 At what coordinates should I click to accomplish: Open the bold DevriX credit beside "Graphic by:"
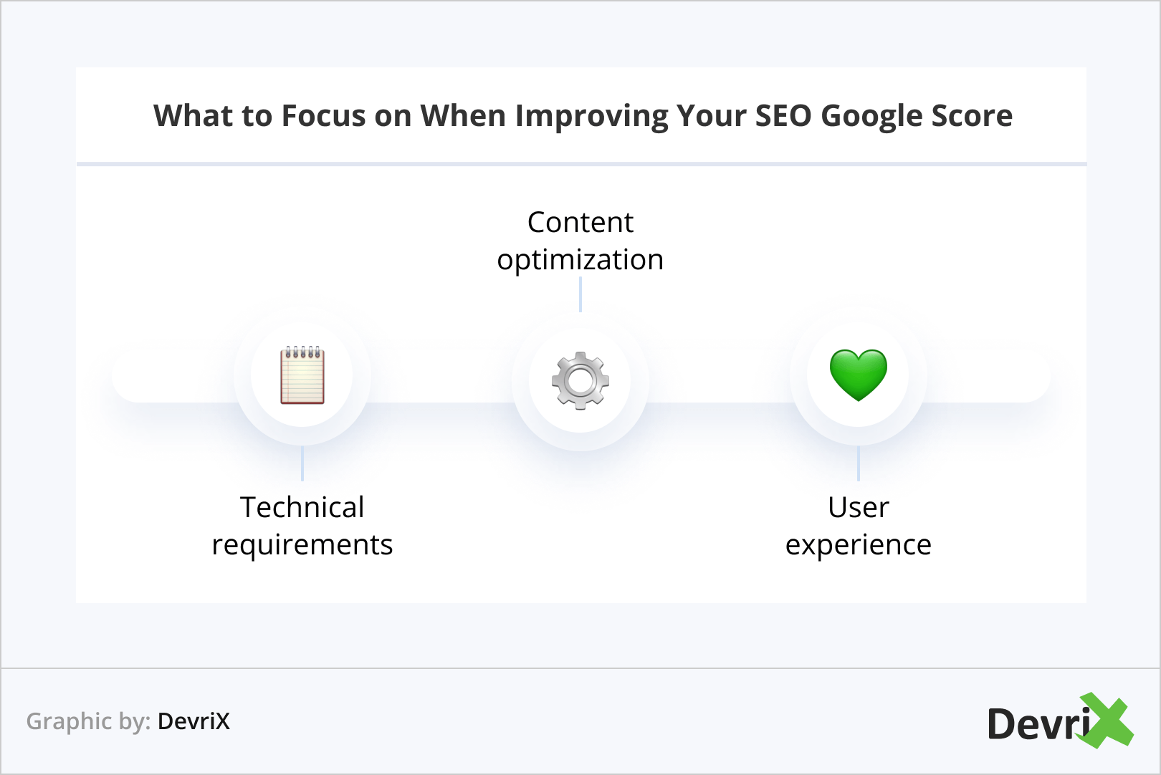[193, 721]
